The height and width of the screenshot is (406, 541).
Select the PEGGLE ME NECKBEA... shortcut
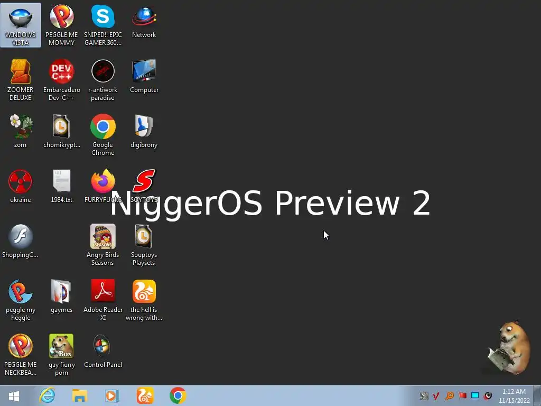[21, 355]
